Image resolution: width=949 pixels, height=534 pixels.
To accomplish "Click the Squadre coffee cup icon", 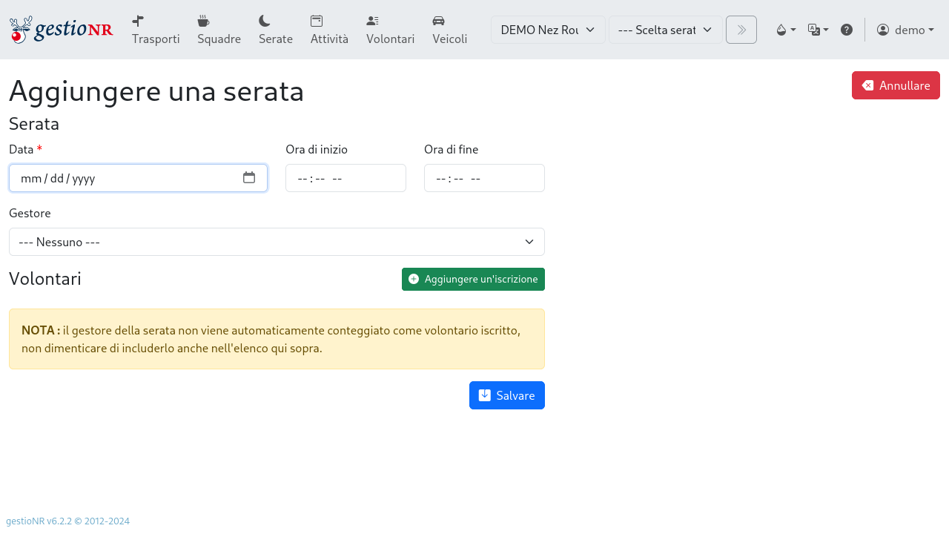I will (203, 21).
